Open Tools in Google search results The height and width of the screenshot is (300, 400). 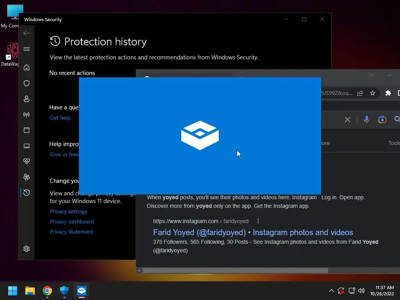coord(394,143)
